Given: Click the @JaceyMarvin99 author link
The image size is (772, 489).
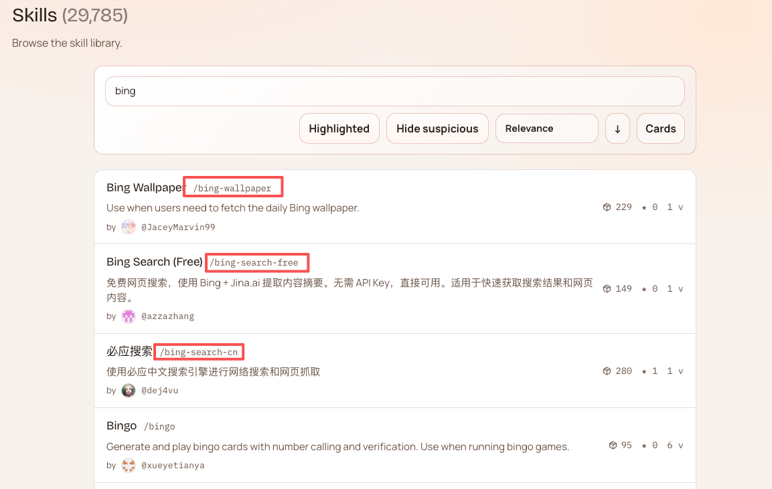Looking at the screenshot, I should pyautogui.click(x=178, y=227).
